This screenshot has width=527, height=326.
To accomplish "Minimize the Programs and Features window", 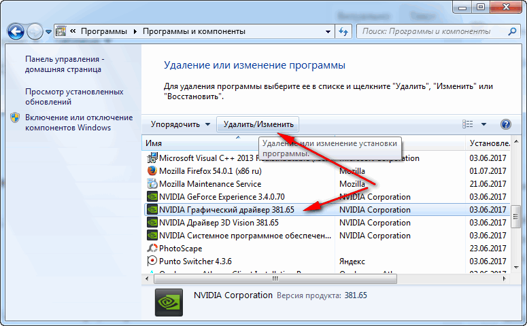I will (x=462, y=7).
